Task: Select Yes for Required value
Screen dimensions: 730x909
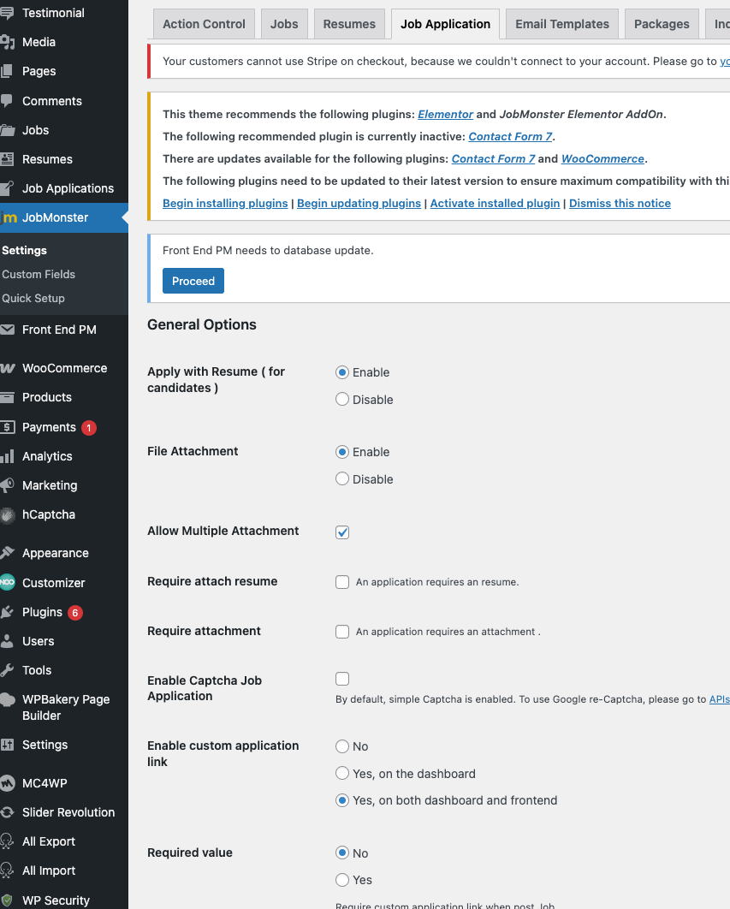Action: point(342,880)
